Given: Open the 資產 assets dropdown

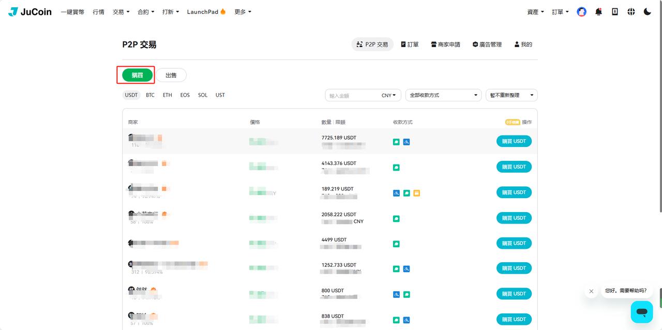Looking at the screenshot, I should coord(535,11).
